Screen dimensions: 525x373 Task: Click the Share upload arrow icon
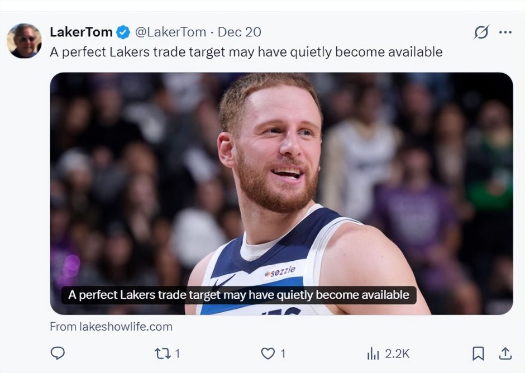[505, 353]
